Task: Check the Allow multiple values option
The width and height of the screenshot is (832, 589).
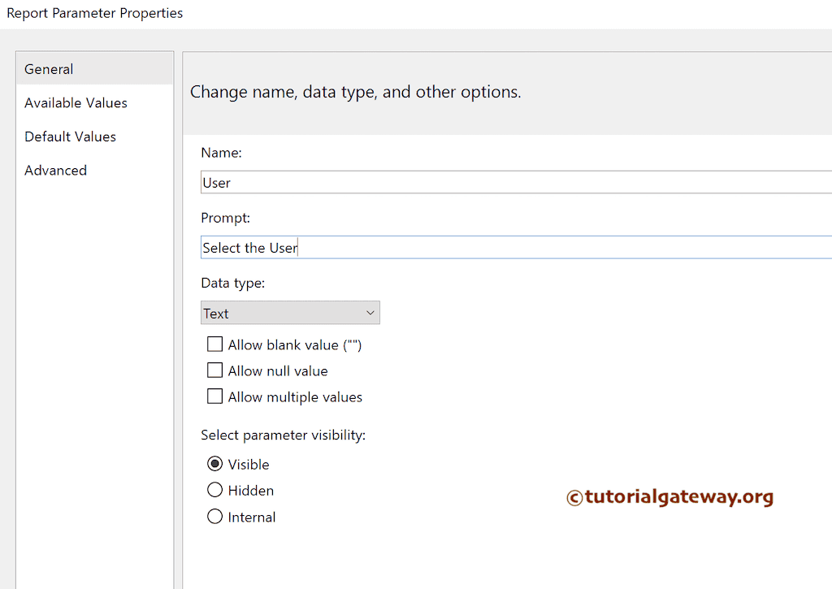Action: click(215, 396)
